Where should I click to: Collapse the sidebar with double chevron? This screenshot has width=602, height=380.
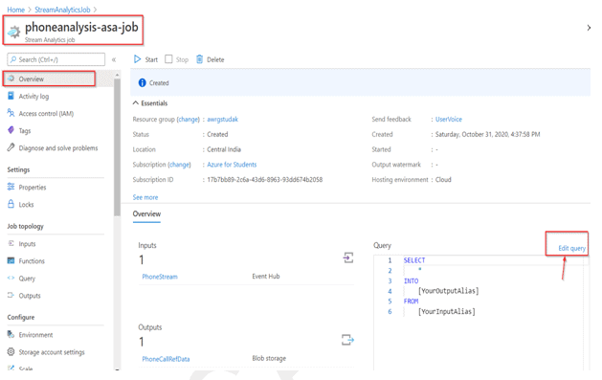click(x=114, y=59)
